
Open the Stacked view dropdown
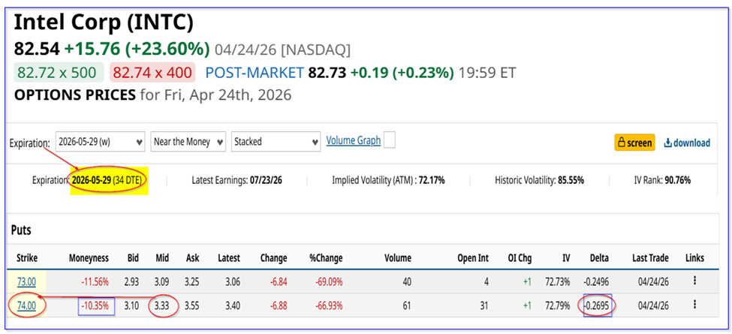click(x=276, y=141)
